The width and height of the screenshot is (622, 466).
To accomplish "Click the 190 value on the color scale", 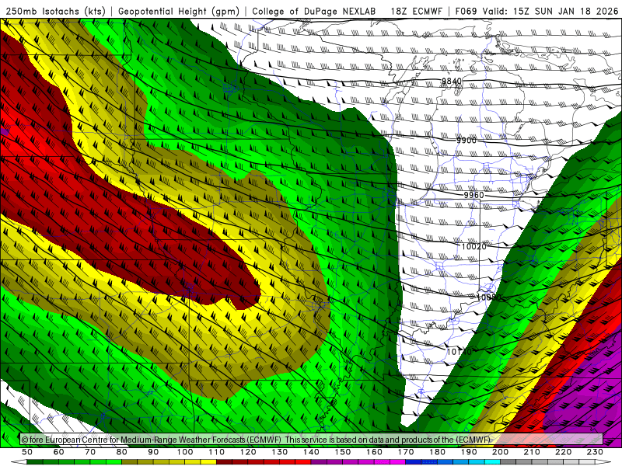I will [469, 452].
